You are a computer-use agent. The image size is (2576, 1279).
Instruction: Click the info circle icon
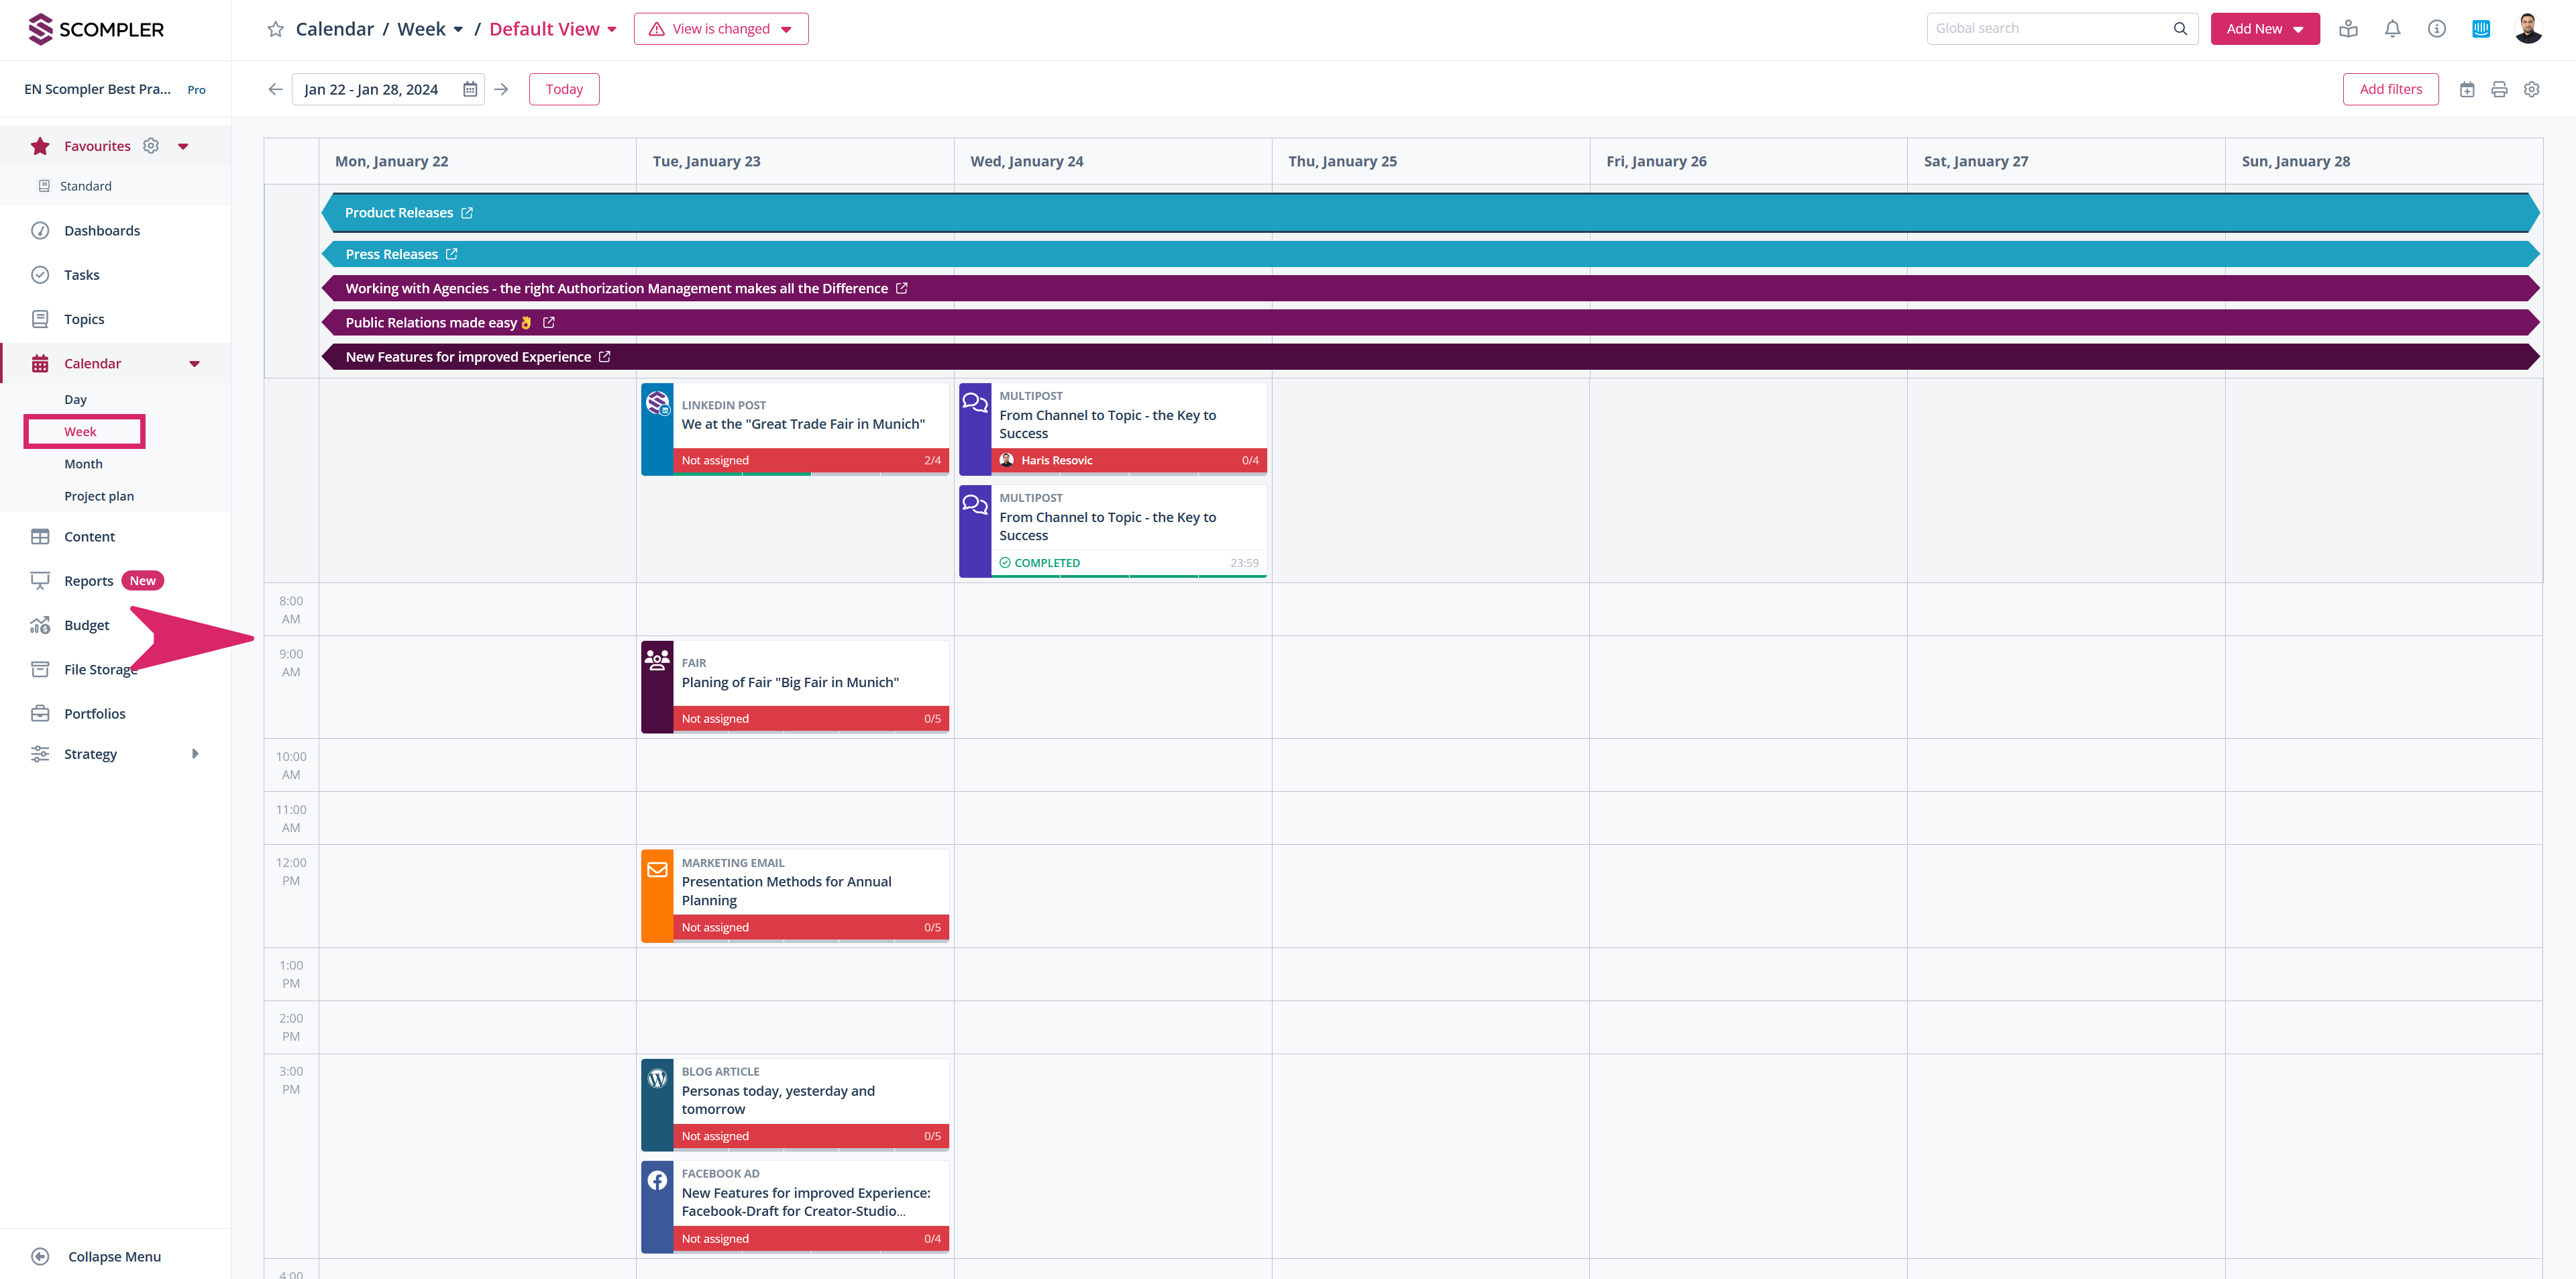(2436, 29)
